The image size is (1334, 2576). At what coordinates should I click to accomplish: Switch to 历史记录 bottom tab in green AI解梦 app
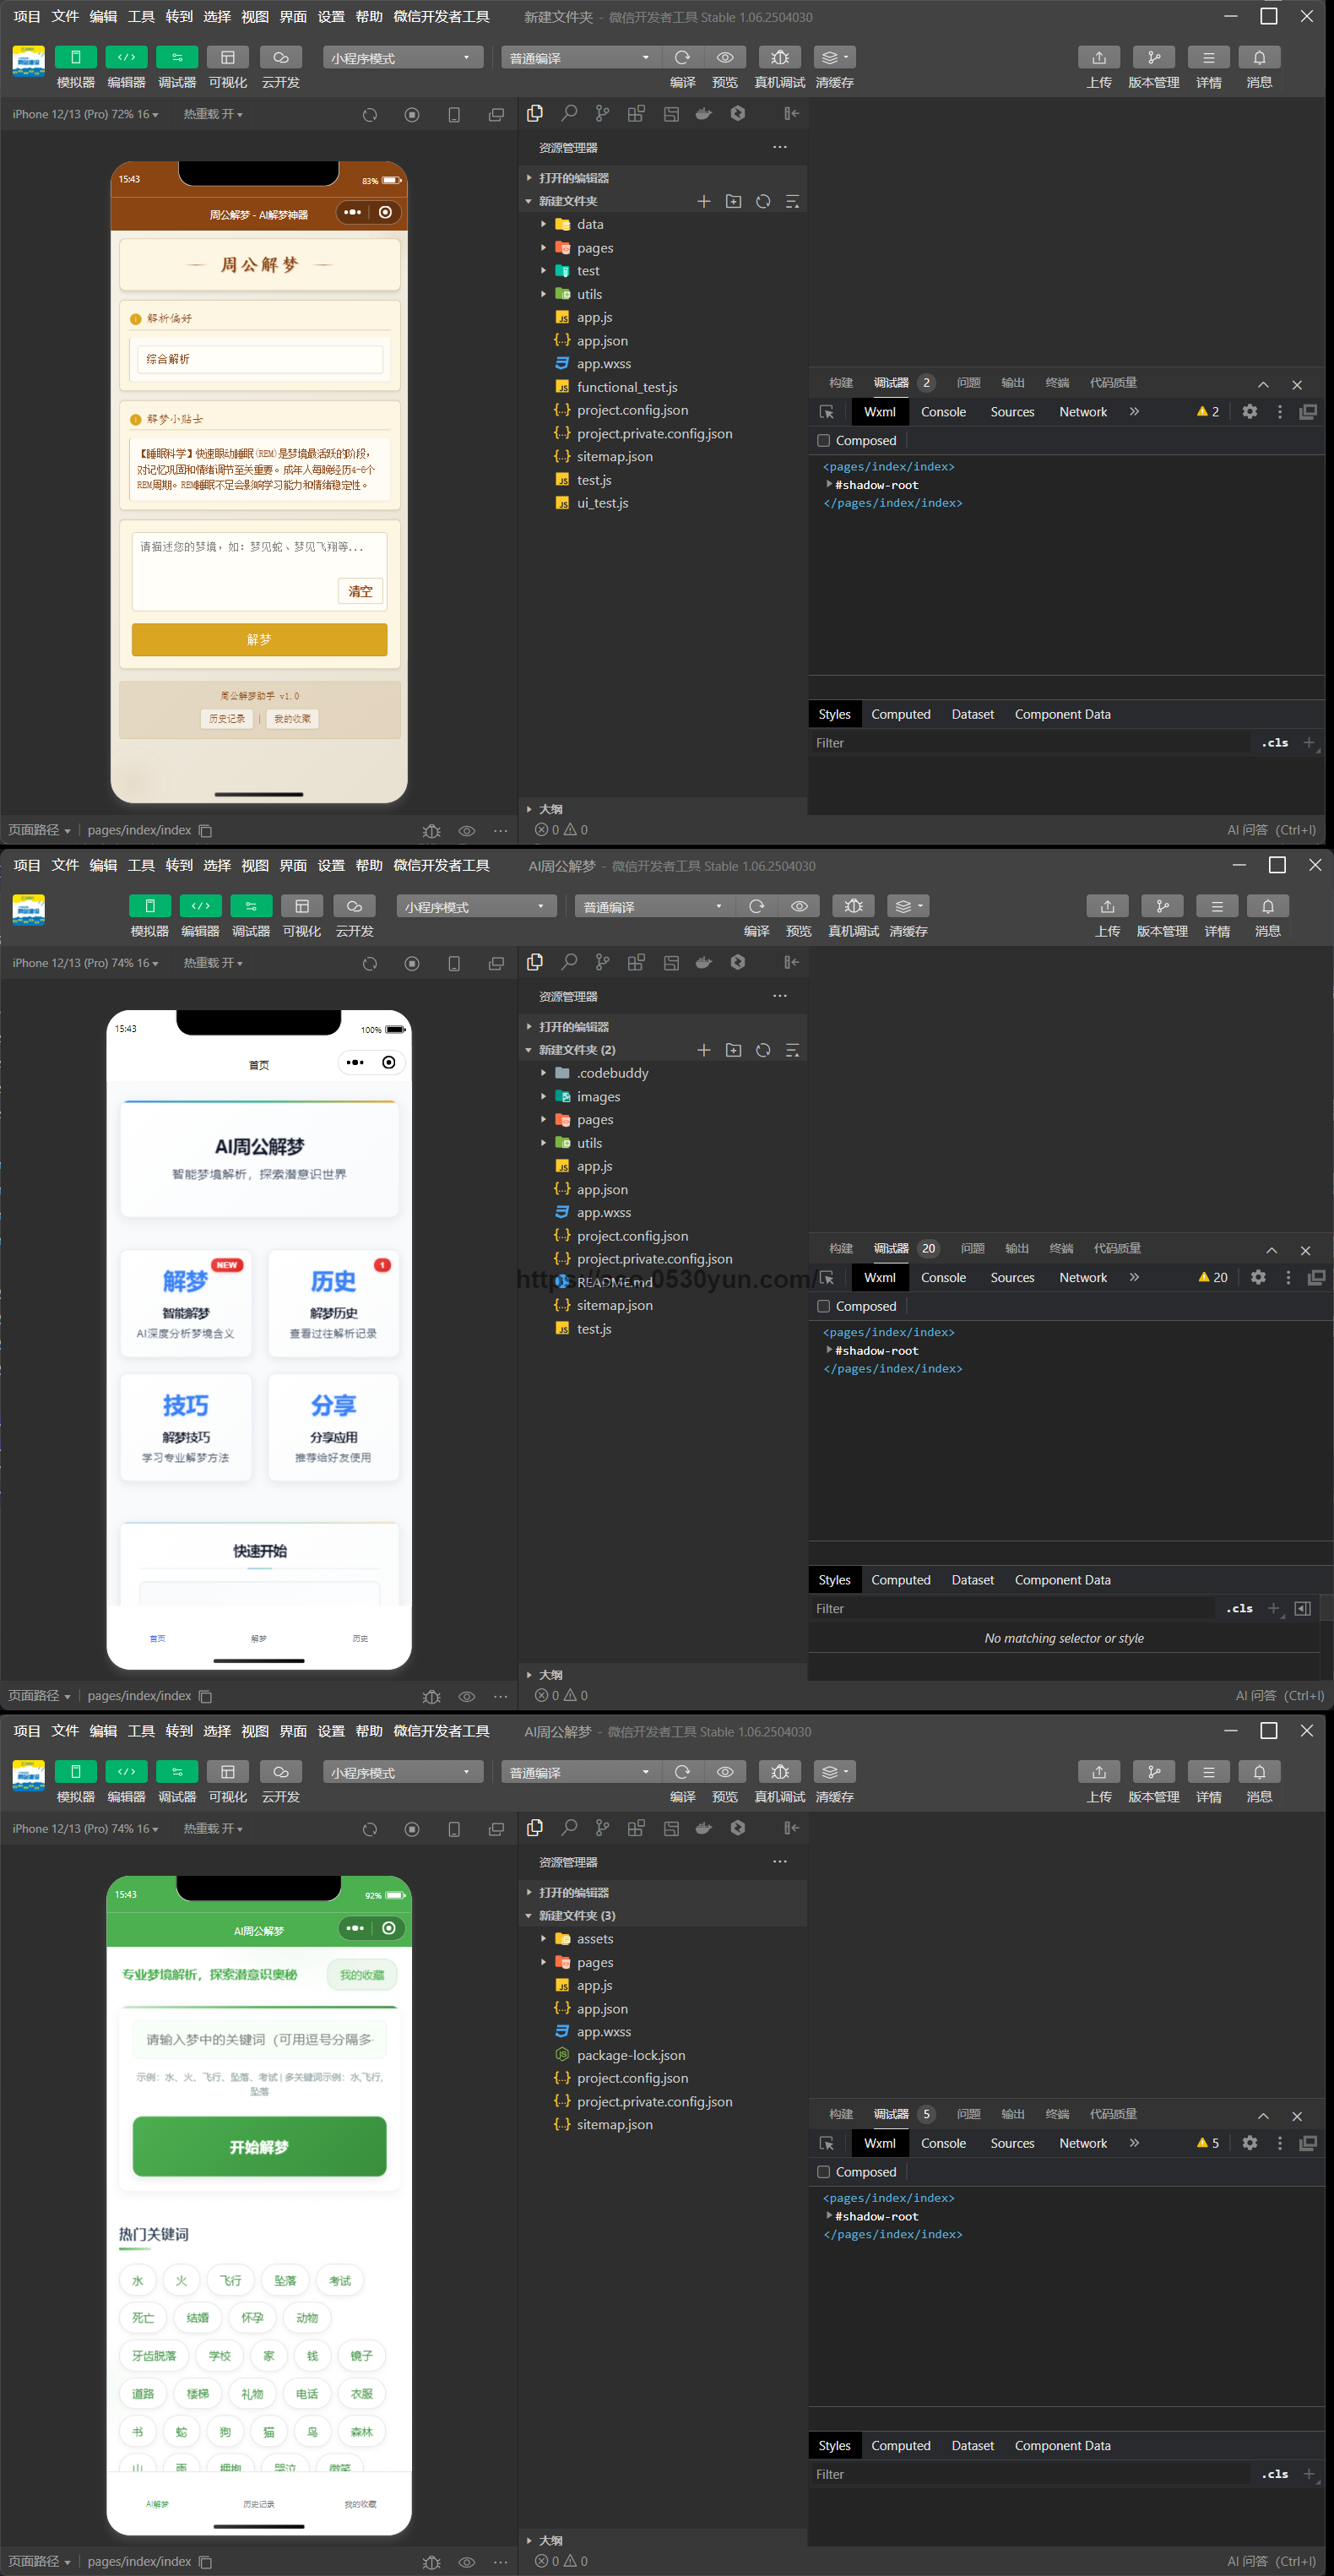259,2505
